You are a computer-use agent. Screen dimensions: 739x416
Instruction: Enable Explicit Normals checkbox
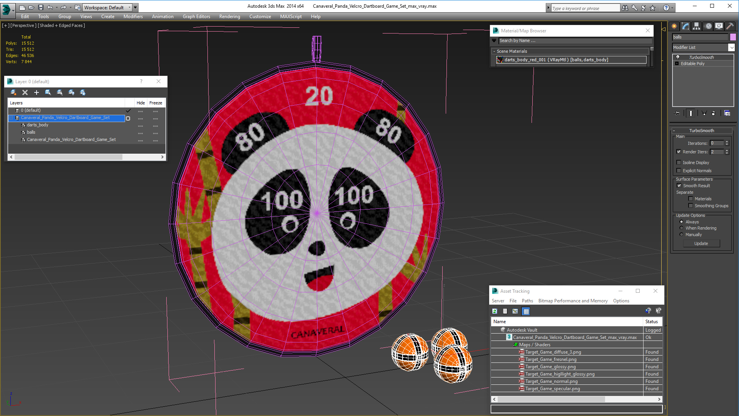679,171
